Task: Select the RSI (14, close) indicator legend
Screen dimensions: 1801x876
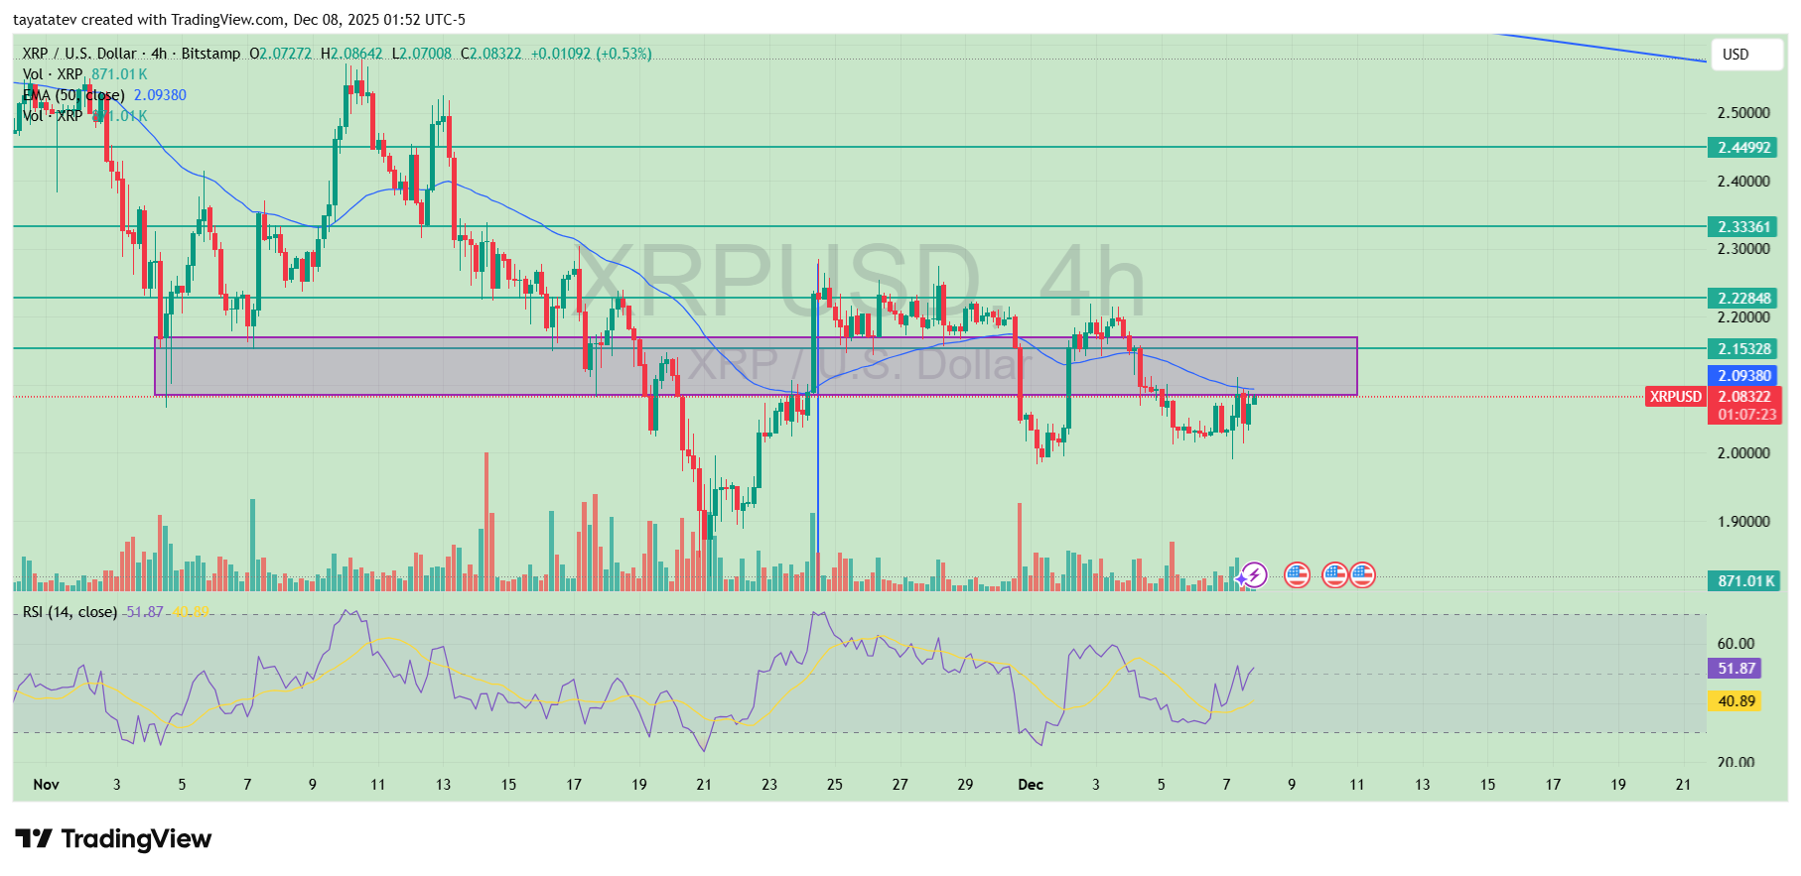Action: [69, 612]
